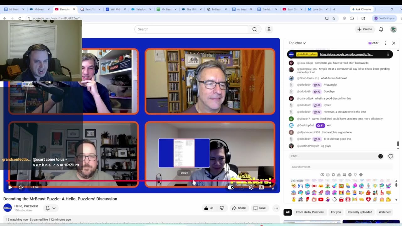Viewport: 402px width, 226px height.
Task: Select the red YouTube play button emote
Action: coord(321,199)
